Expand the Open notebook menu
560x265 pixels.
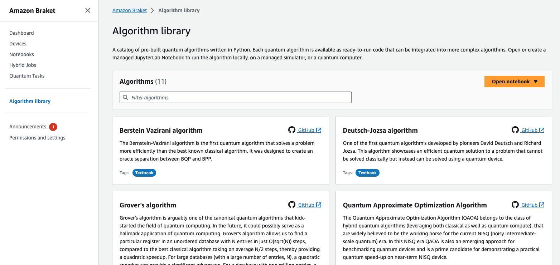pyautogui.click(x=514, y=81)
